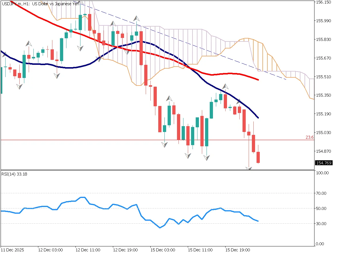Viewport: 337px width, 254px height.
Task: Click the rightmost up fractal arrow
Action: pos(239,102)
